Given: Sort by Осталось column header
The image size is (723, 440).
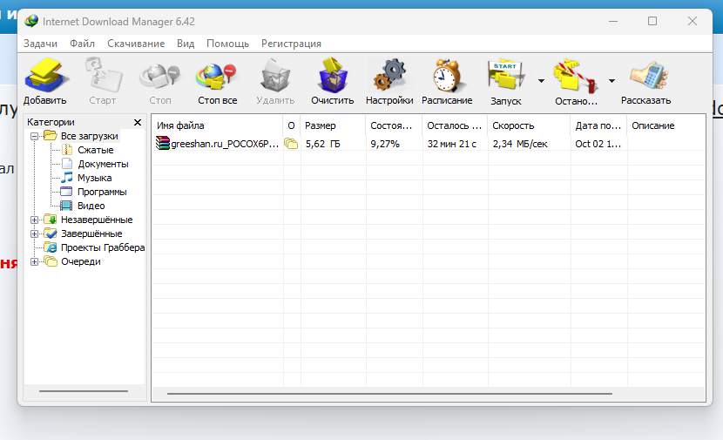Looking at the screenshot, I should click(x=455, y=125).
